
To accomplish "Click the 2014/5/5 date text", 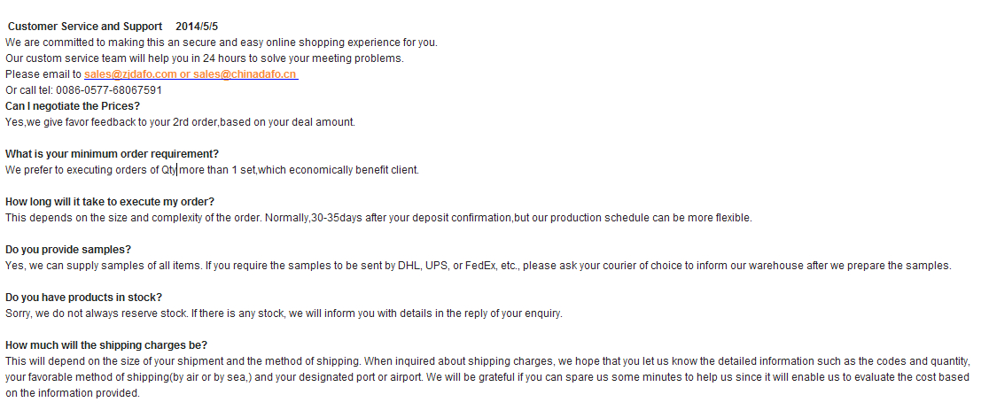I will (x=197, y=27).
